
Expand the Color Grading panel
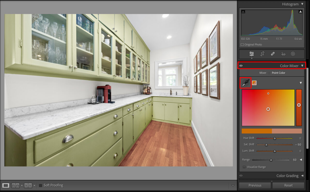click(303, 176)
